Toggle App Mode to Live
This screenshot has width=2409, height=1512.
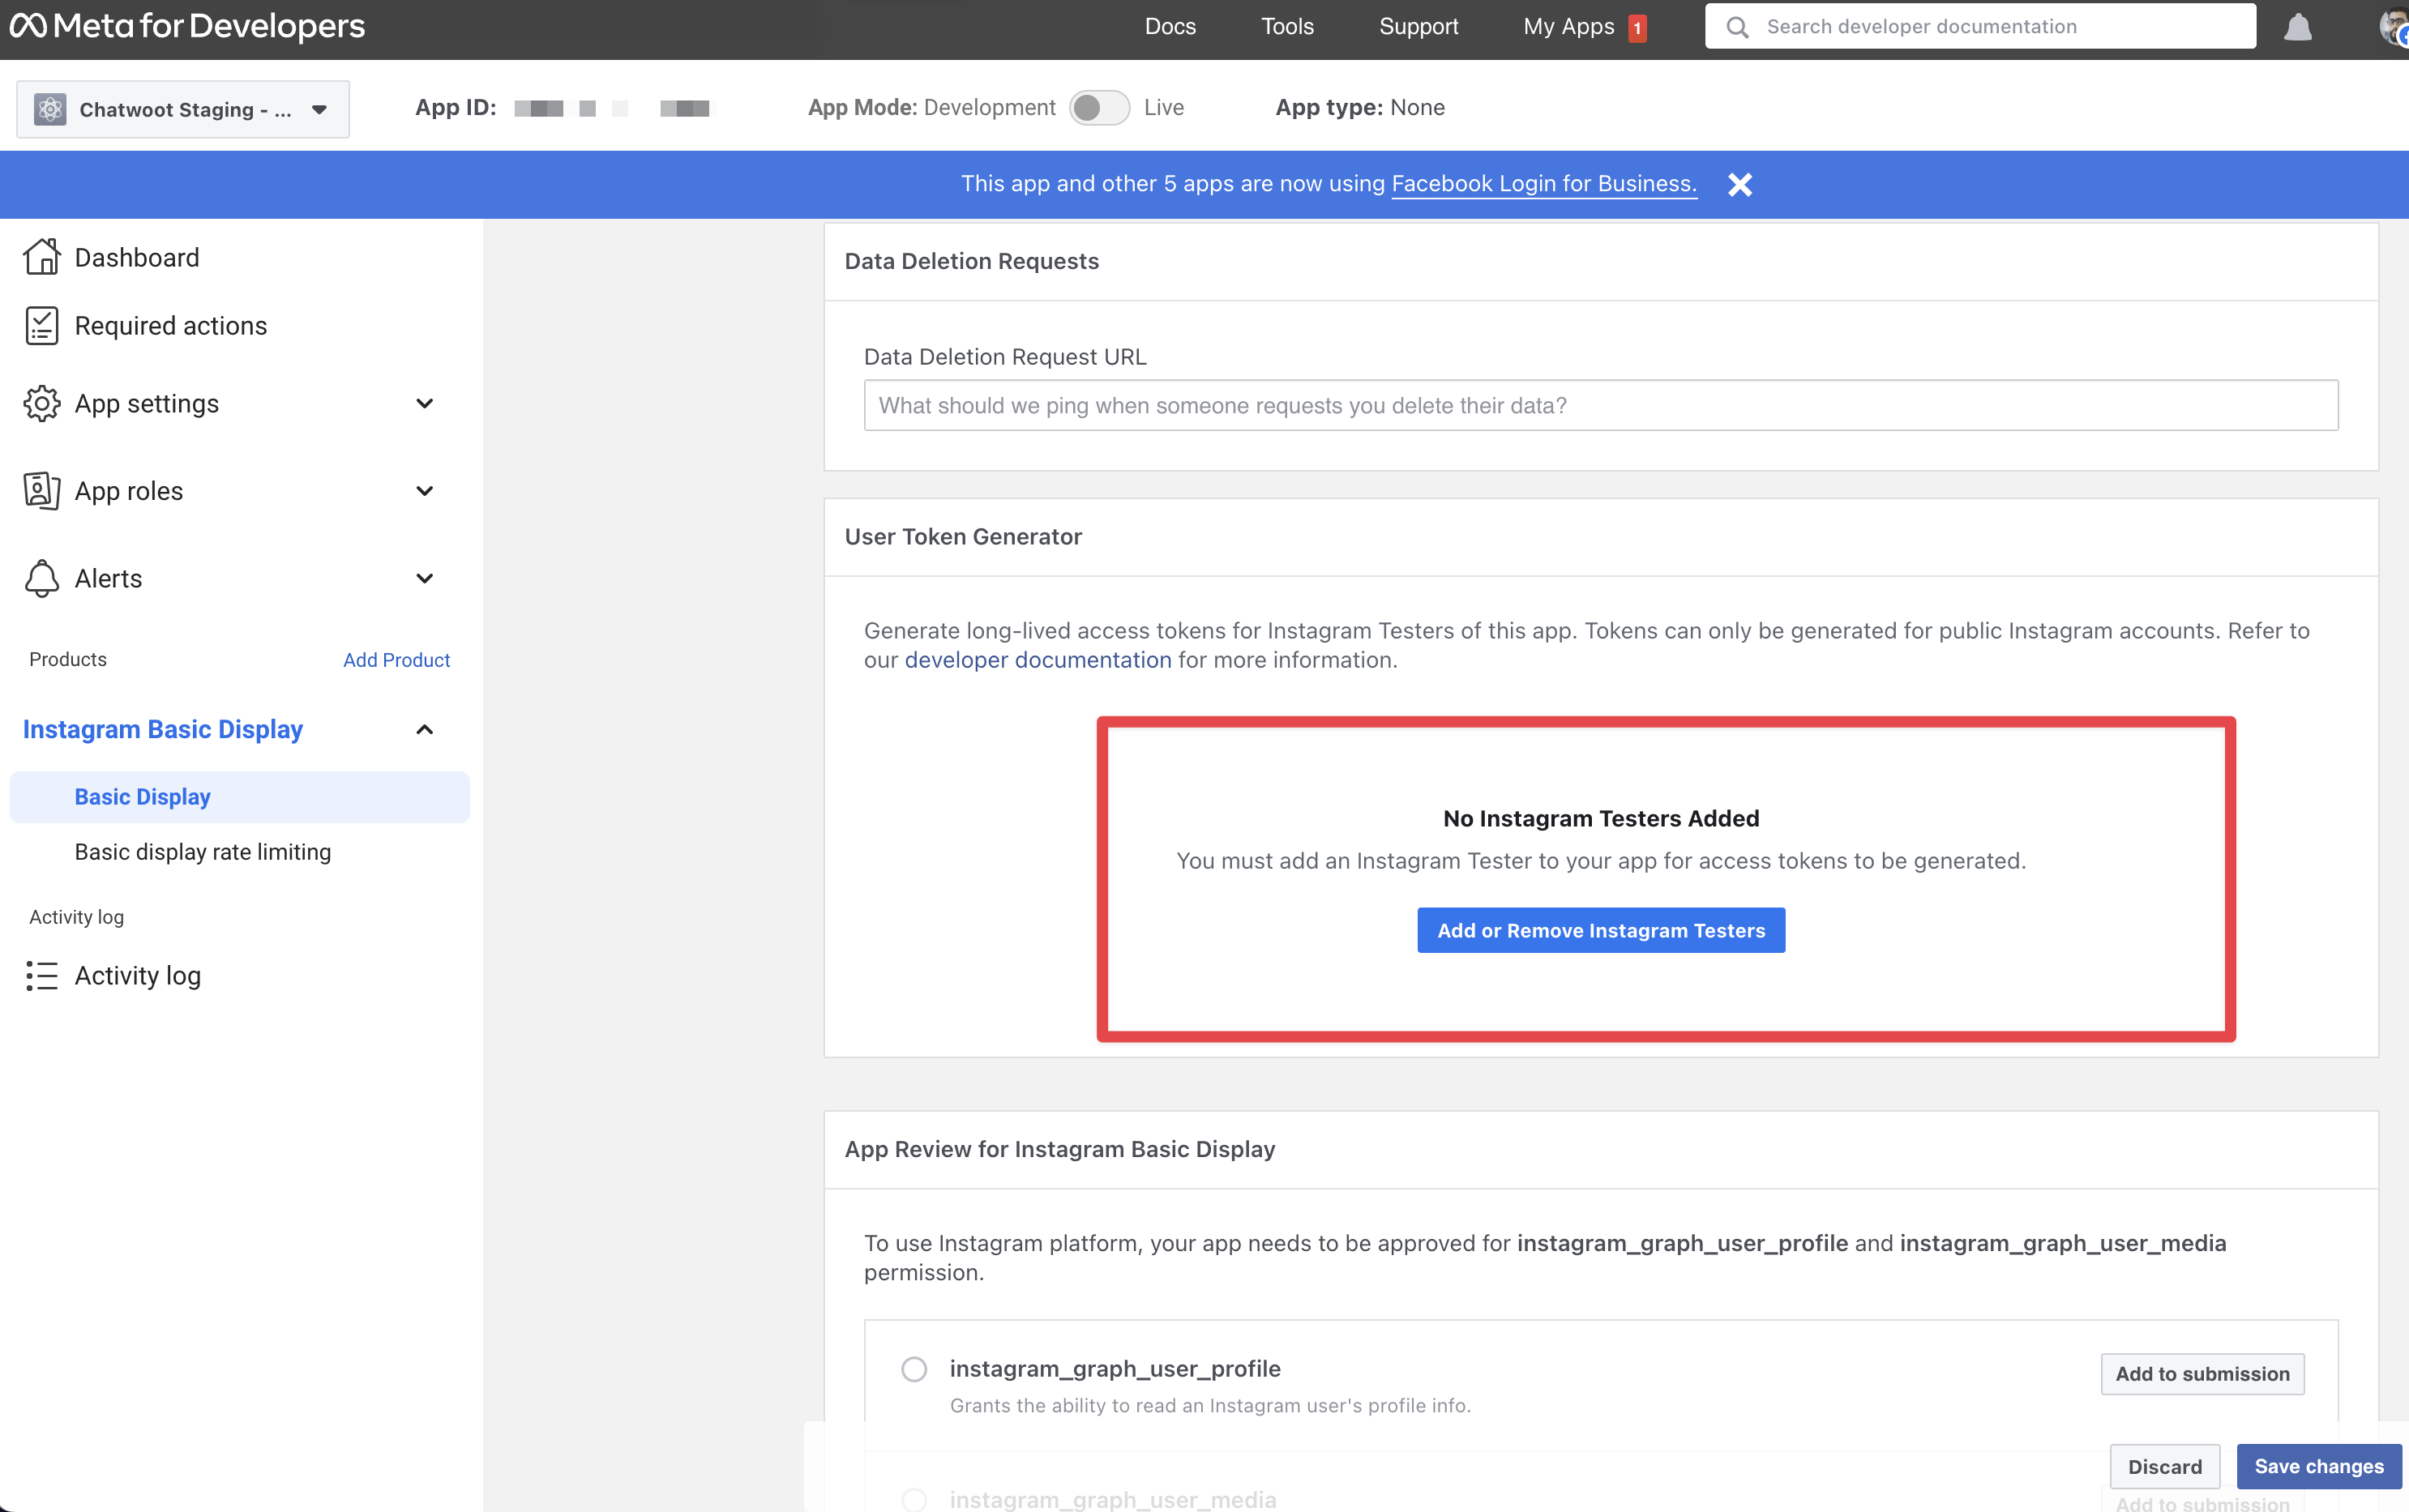[1098, 107]
